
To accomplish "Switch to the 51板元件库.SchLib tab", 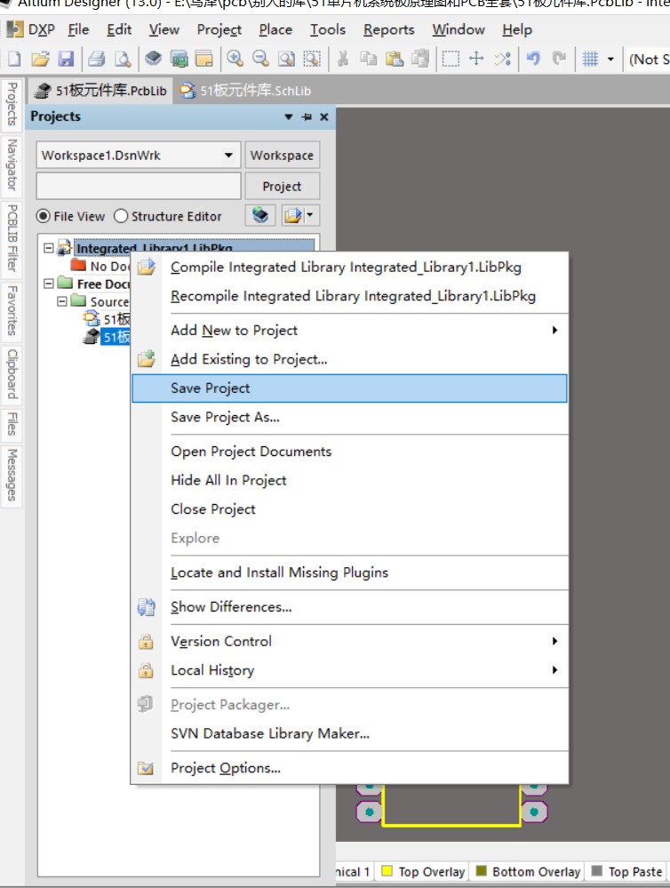I will click(x=246, y=91).
